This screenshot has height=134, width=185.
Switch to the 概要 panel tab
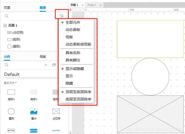coord(43,8)
